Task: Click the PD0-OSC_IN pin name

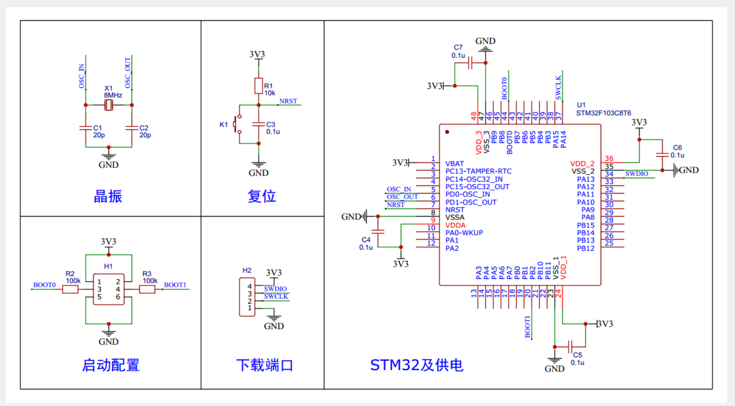Action: 468,195
